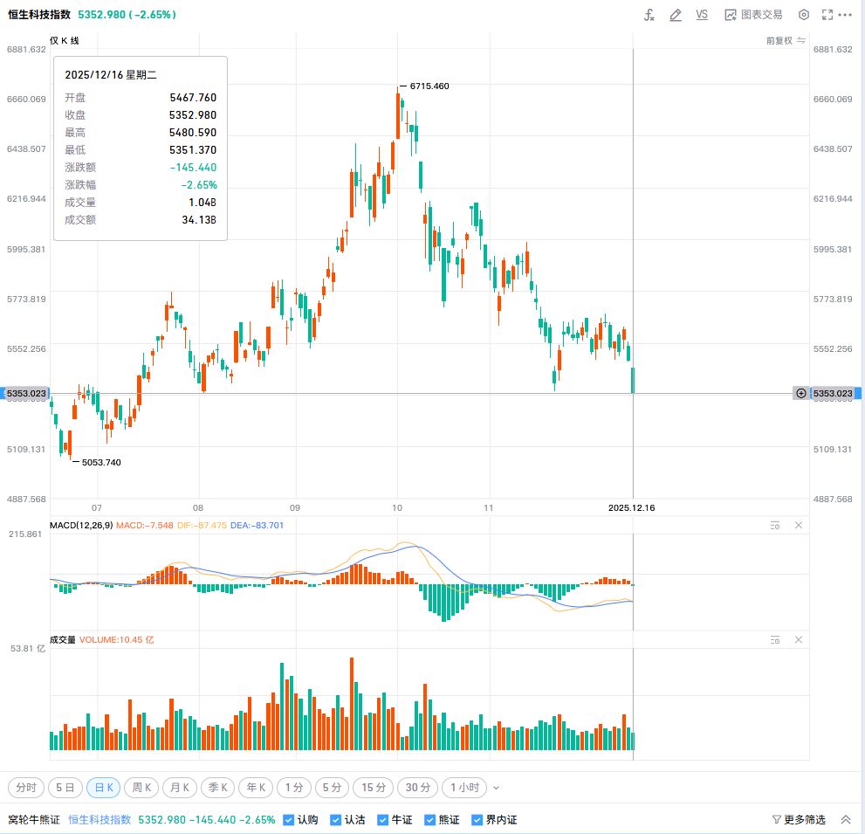Image resolution: width=865 pixels, height=834 pixels.
Task: Close the MACD indicator panel
Action: coord(798,526)
